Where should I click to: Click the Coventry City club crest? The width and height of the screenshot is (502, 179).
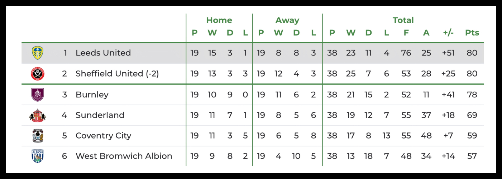(37, 136)
